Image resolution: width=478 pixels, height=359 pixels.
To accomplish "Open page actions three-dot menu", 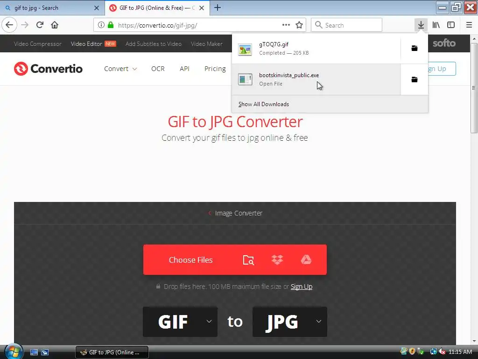I will click(x=286, y=25).
